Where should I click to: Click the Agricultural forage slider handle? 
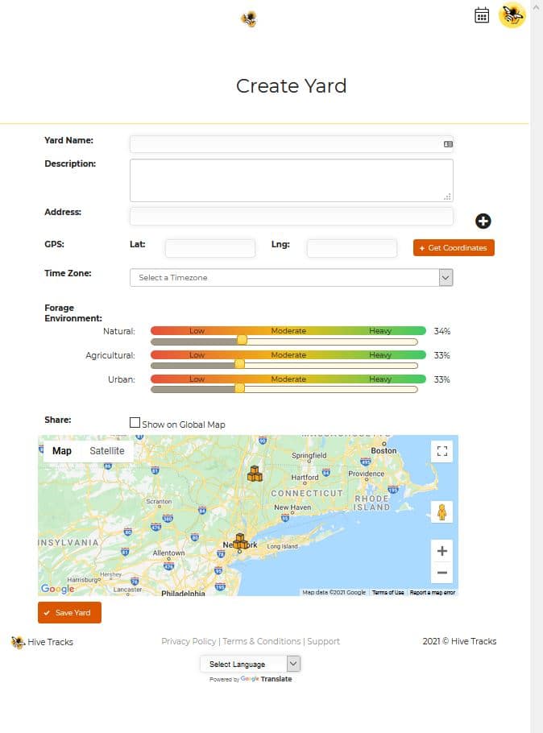[x=239, y=364]
